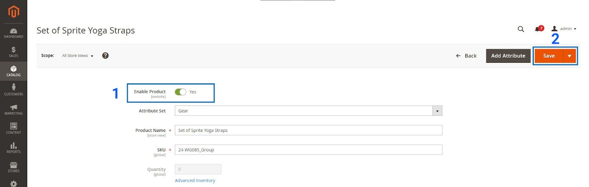The image size is (589, 187).
Task: Click the Add Attribute button
Action: 508,56
